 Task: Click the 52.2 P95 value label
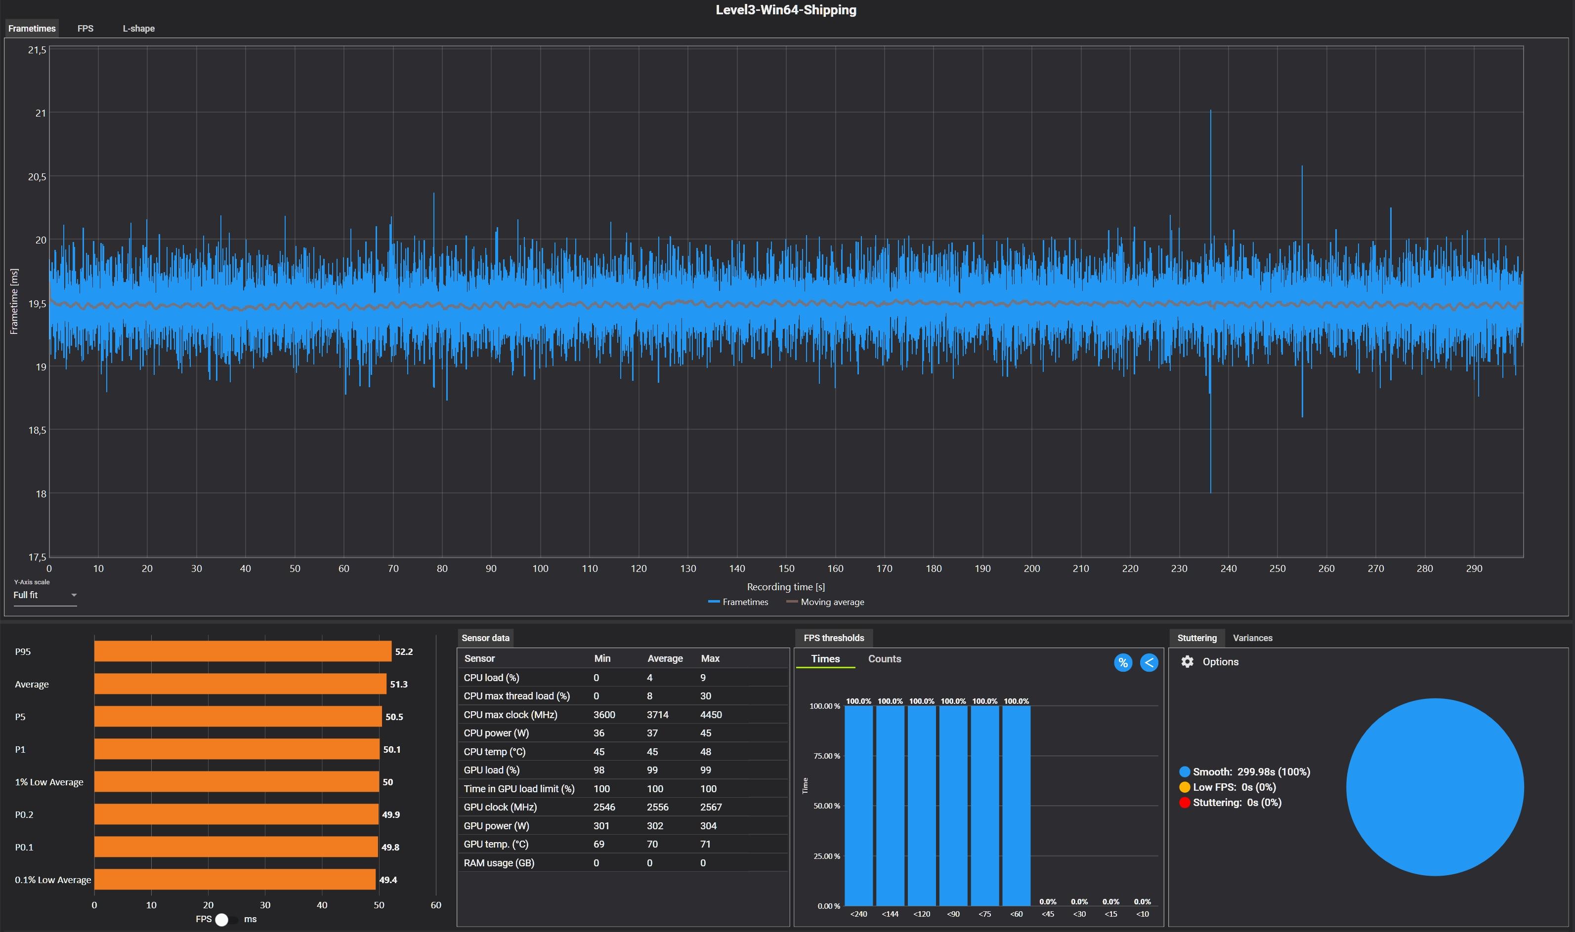(404, 652)
